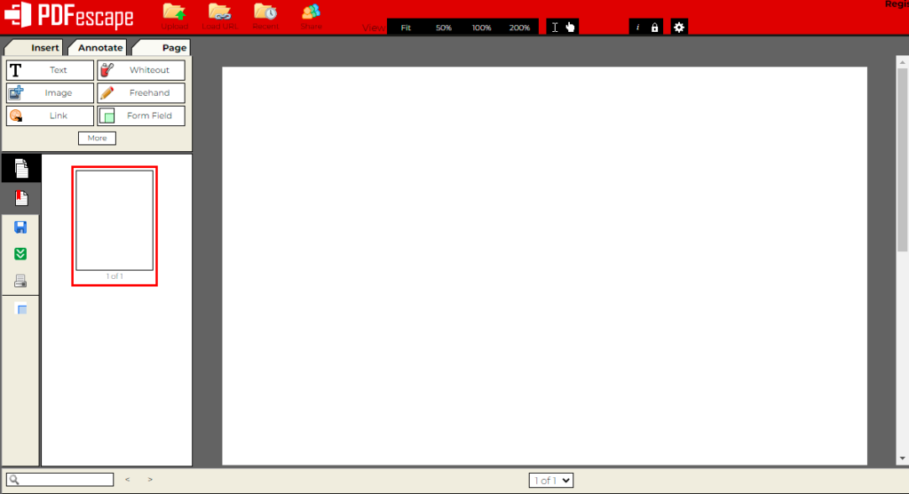Switch to the text select cursor tool
Screen dimensions: 909x494
(x=555, y=28)
